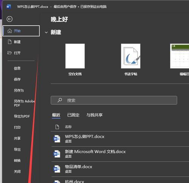Select 转换 in the sidebar
Image resolution: width=189 pixels, height=183 pixels.
click(x=17, y=161)
